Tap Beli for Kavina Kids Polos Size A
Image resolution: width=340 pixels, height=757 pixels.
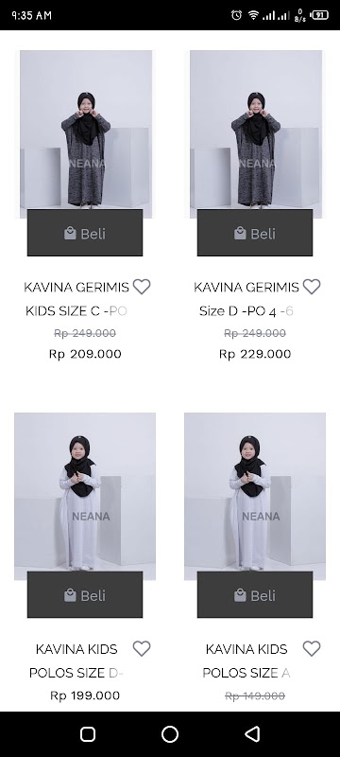click(255, 595)
